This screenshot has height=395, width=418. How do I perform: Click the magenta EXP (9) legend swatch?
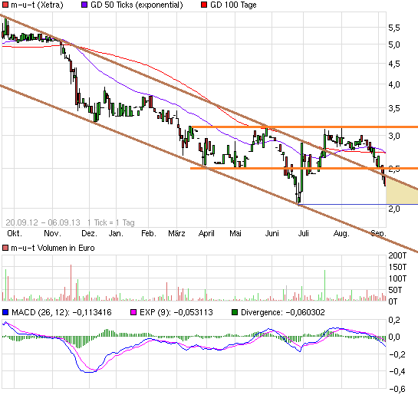[133, 312]
